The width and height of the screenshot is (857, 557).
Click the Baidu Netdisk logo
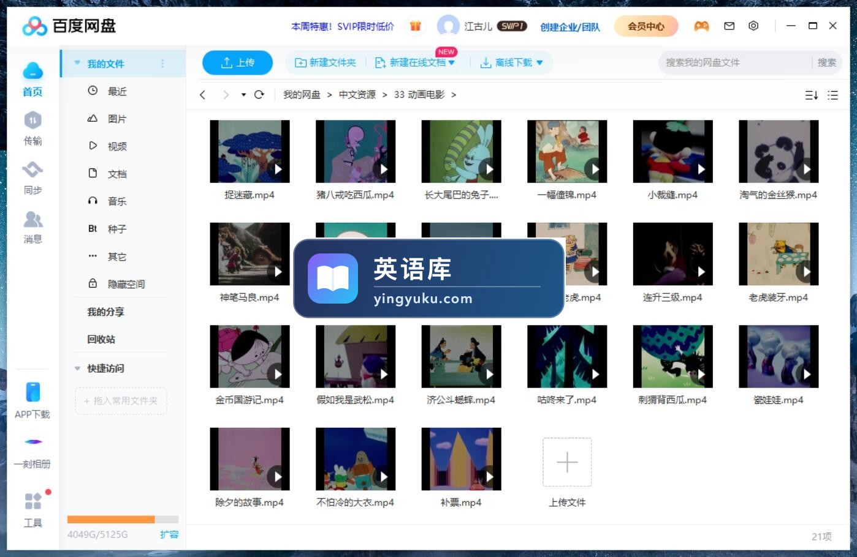[69, 26]
